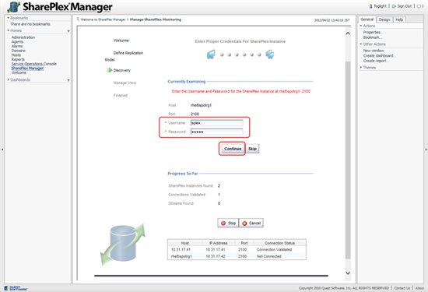Click the source computer icon in progress indicator

[x=211, y=55]
